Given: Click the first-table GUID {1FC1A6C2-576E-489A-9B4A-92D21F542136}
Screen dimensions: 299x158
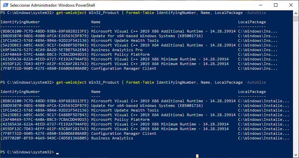Looking at the screenshot, I should (45, 41).
